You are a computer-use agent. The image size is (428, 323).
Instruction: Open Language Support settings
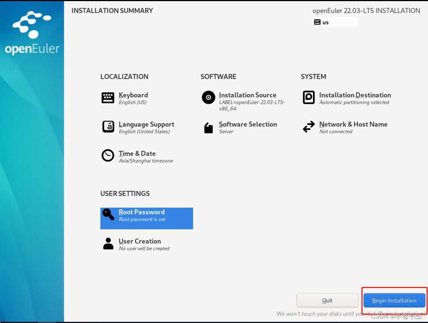coord(146,124)
